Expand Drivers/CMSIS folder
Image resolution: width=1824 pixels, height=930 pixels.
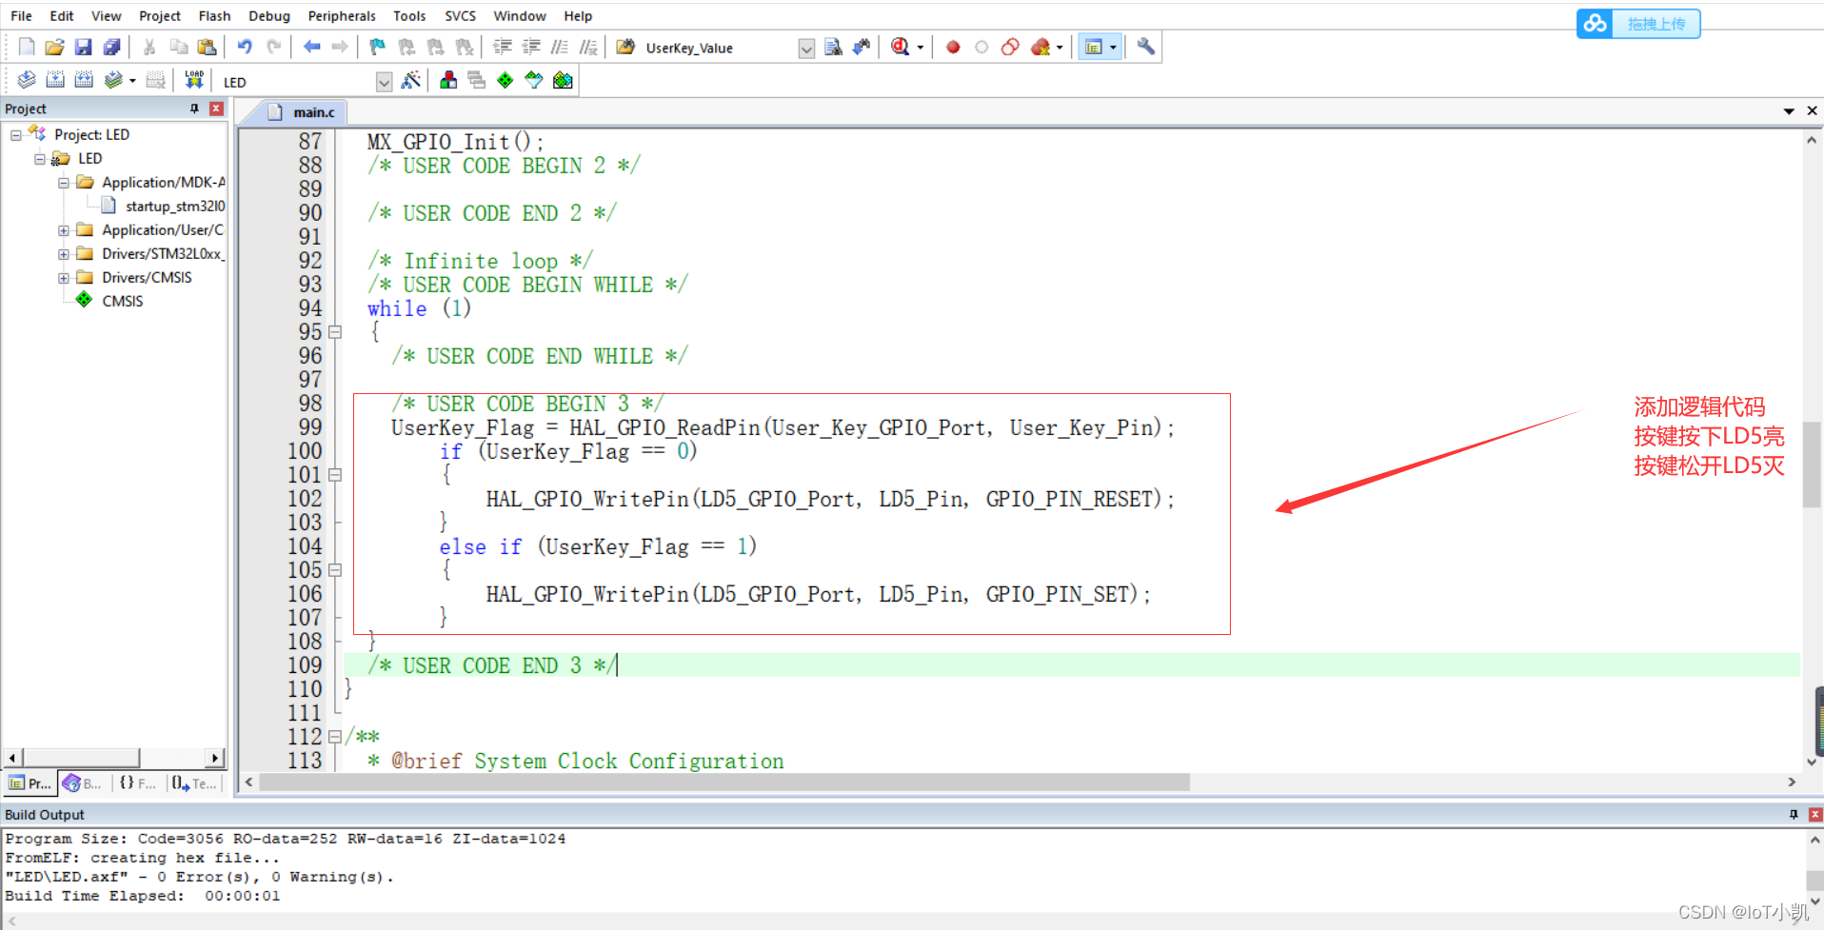pyautogui.click(x=64, y=278)
